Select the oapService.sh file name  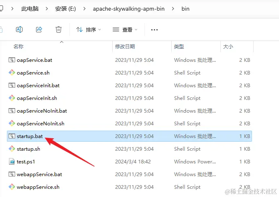tap(33, 73)
